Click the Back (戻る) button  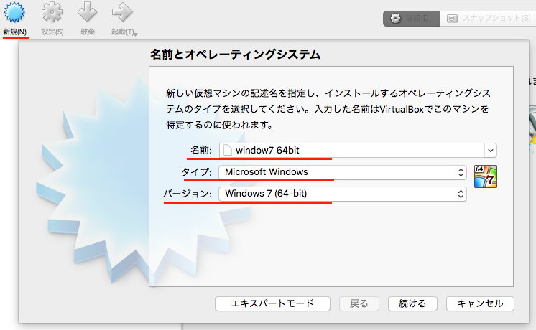pos(359,303)
